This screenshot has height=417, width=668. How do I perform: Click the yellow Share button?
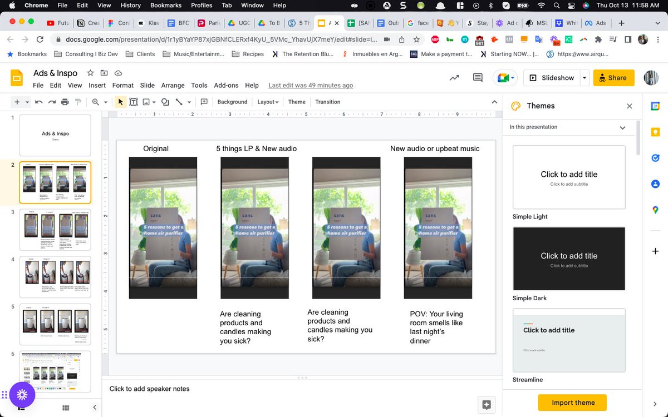click(x=613, y=78)
